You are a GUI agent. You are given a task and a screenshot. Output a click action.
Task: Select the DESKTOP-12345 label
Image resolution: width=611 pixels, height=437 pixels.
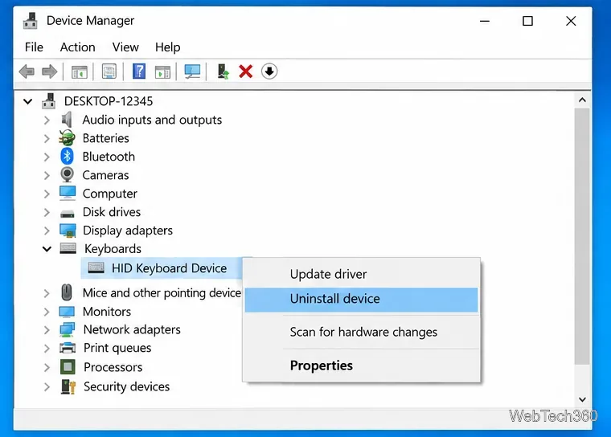pyautogui.click(x=109, y=101)
